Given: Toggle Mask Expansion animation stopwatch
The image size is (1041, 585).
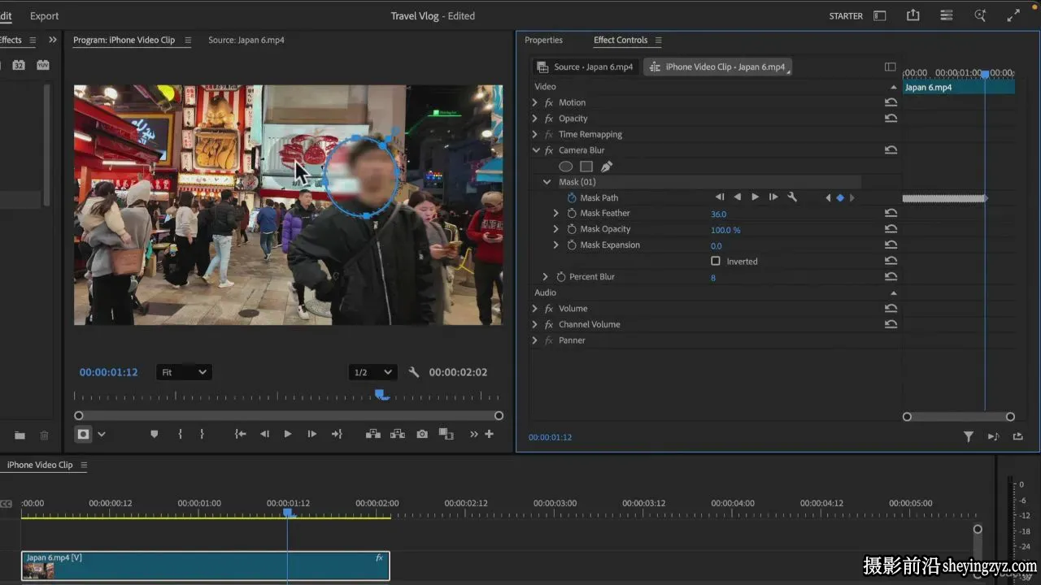Looking at the screenshot, I should [572, 245].
